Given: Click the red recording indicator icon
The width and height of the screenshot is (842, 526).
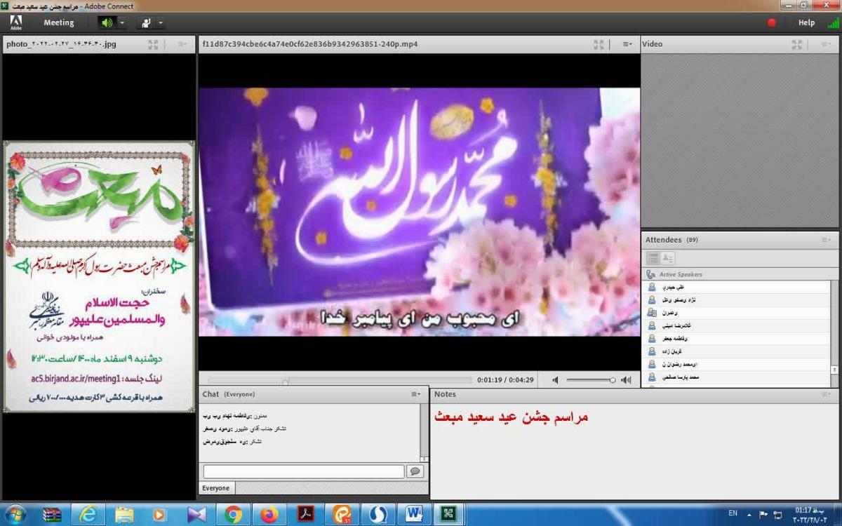Looking at the screenshot, I should 772,22.
